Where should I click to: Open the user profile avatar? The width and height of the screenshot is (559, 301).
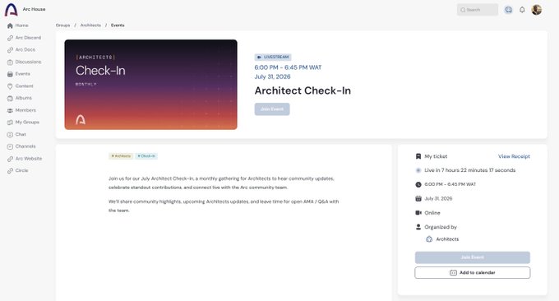point(537,10)
